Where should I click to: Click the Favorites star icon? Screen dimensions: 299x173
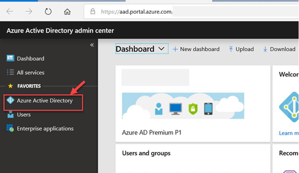tap(10, 86)
